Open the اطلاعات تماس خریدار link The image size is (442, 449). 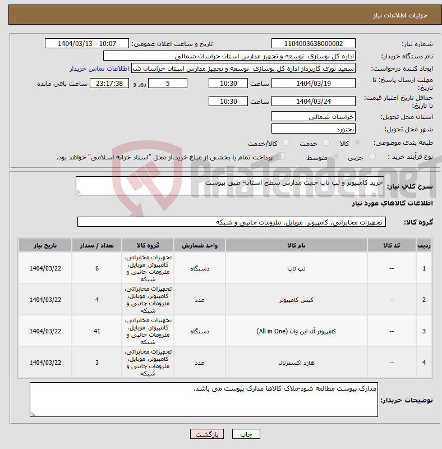click(99, 68)
